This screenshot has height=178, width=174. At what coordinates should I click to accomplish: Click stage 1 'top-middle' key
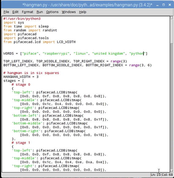[24, 158]
